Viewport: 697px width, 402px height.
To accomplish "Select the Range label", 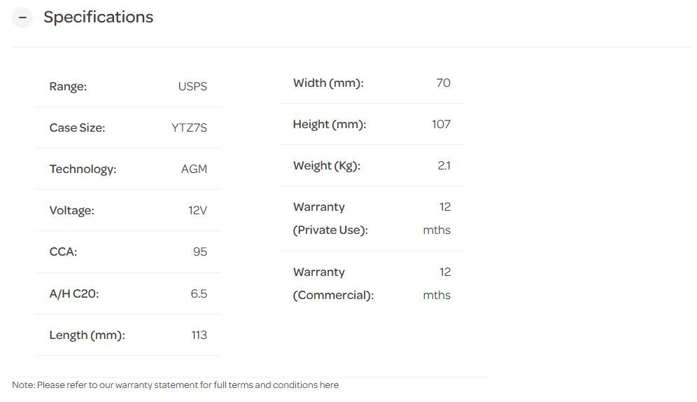I will [68, 87].
